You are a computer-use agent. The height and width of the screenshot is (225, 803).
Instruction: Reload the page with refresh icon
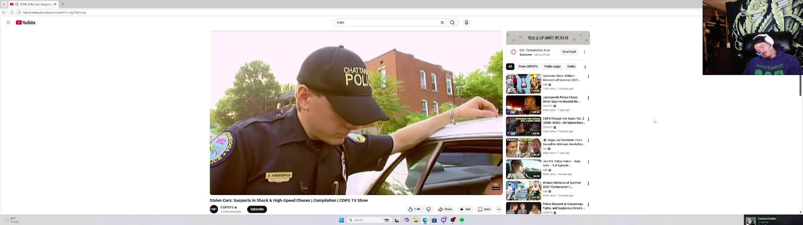12,12
